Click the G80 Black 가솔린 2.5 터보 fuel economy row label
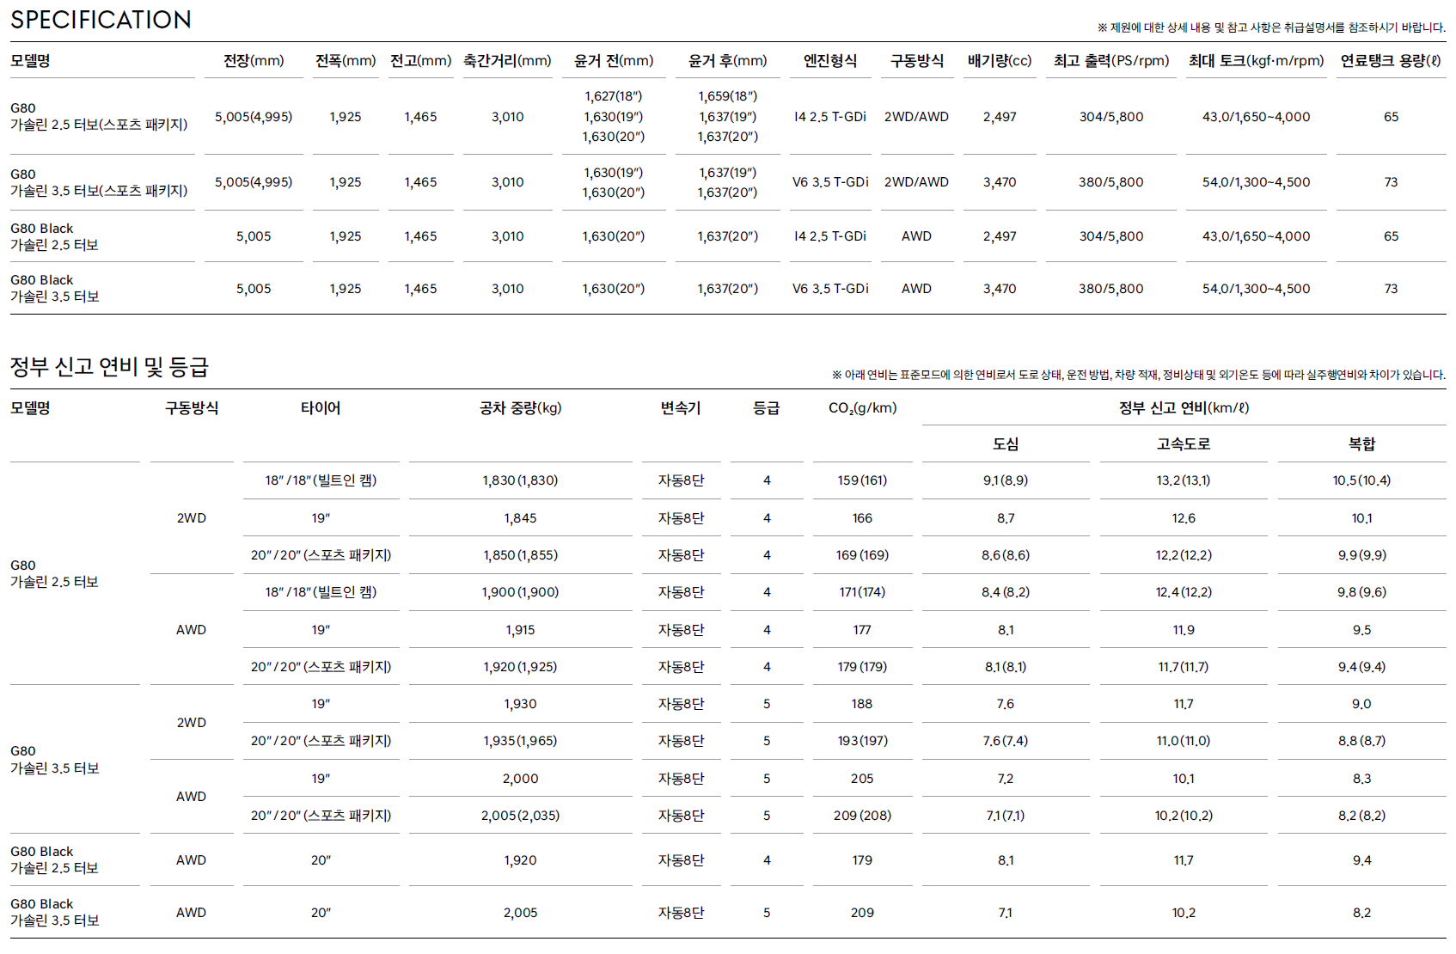The height and width of the screenshot is (954, 1456). coord(54,859)
